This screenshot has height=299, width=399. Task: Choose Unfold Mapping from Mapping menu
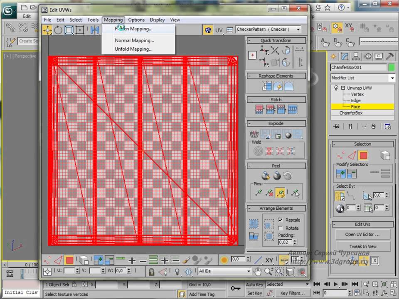click(133, 49)
